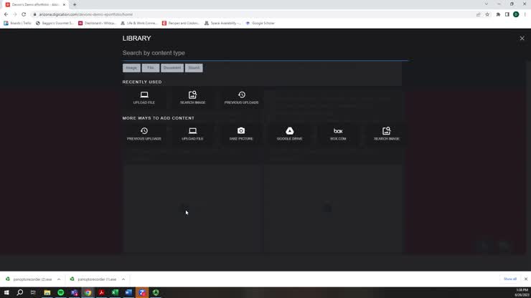Open Search Image under Recently Used

coord(192,97)
